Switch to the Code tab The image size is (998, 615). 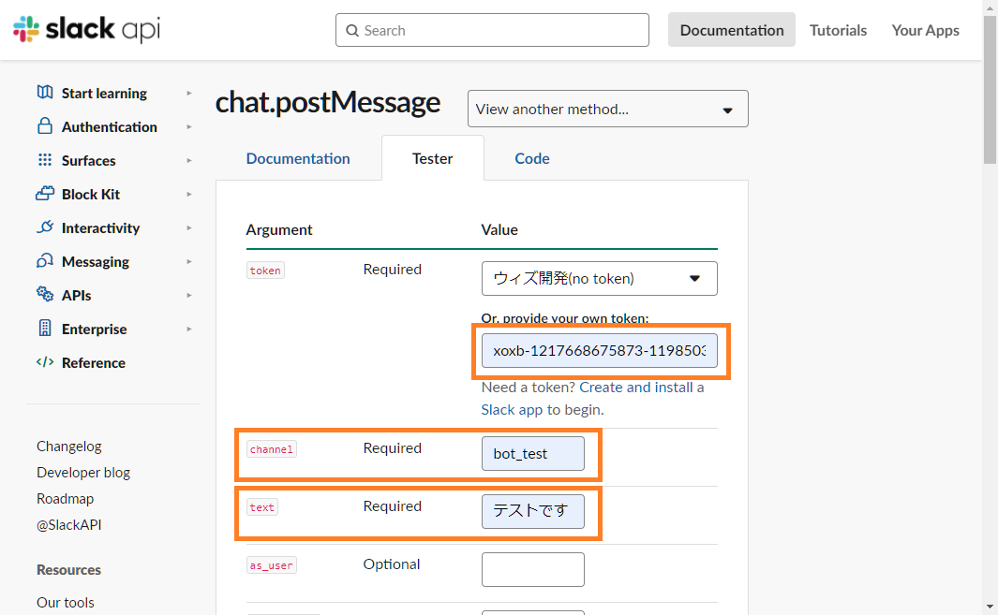(x=531, y=158)
